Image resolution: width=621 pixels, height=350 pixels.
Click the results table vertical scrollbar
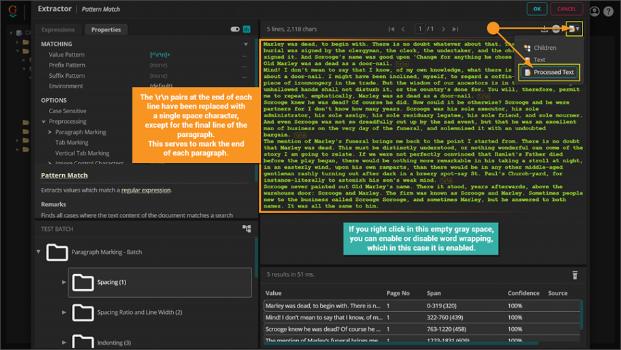coord(581,315)
